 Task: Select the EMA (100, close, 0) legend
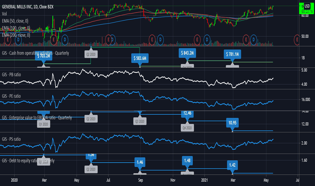pyautogui.click(x=16, y=28)
